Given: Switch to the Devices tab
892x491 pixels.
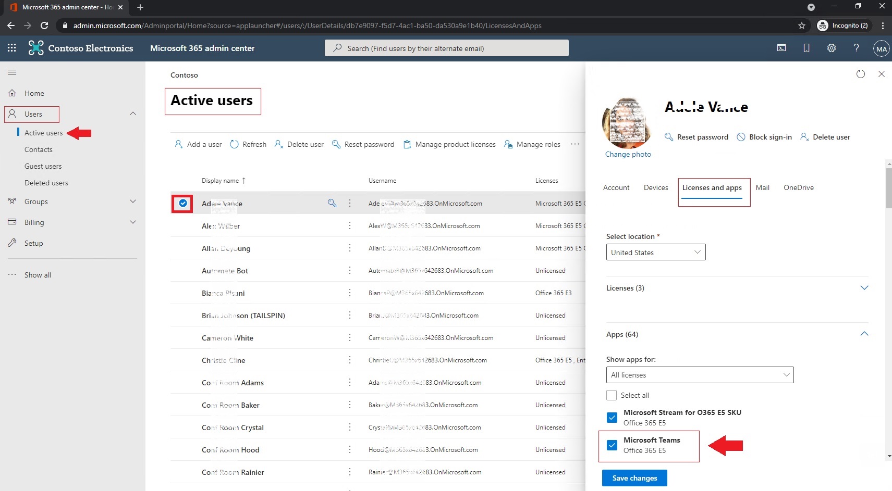Looking at the screenshot, I should pos(656,187).
